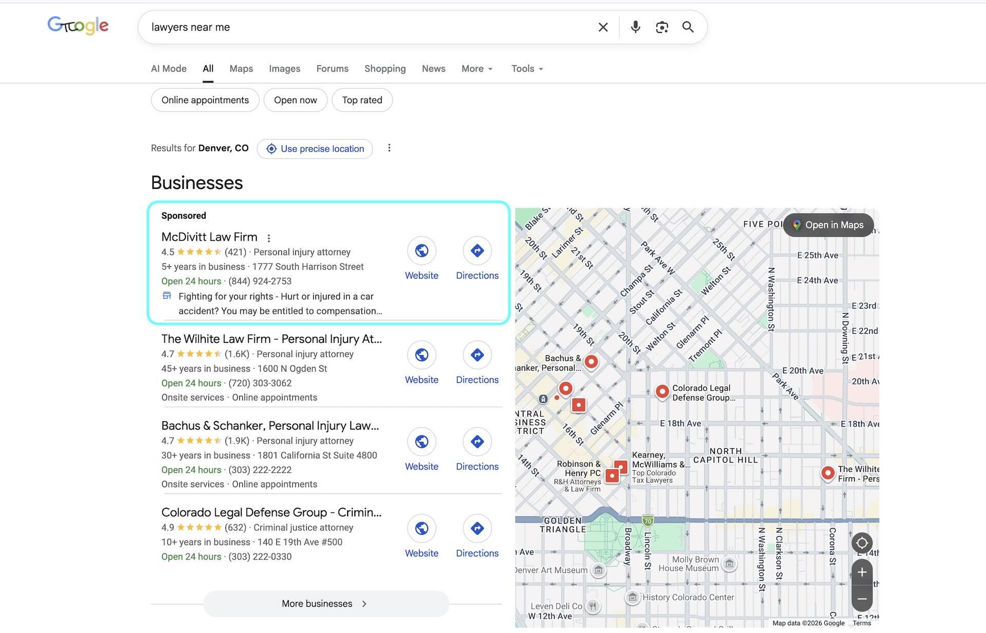Open the More search categories dropdown

[x=476, y=68]
